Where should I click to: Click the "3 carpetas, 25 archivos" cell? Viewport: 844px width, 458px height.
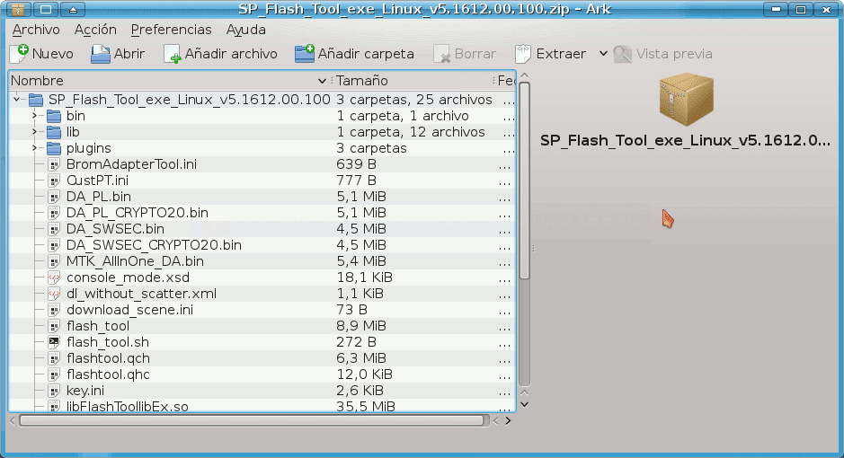click(x=414, y=100)
